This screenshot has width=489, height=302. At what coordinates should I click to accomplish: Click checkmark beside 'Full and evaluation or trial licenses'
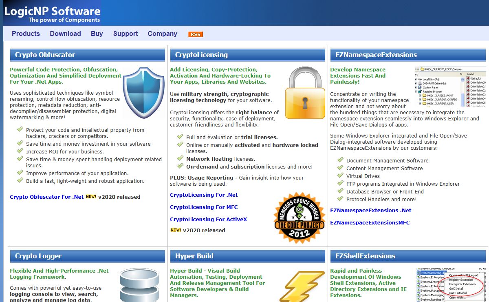180,136
